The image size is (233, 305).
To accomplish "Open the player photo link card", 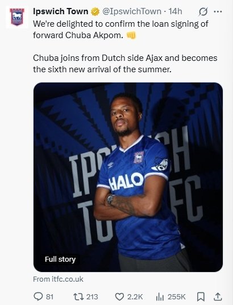I will click(x=128, y=177).
